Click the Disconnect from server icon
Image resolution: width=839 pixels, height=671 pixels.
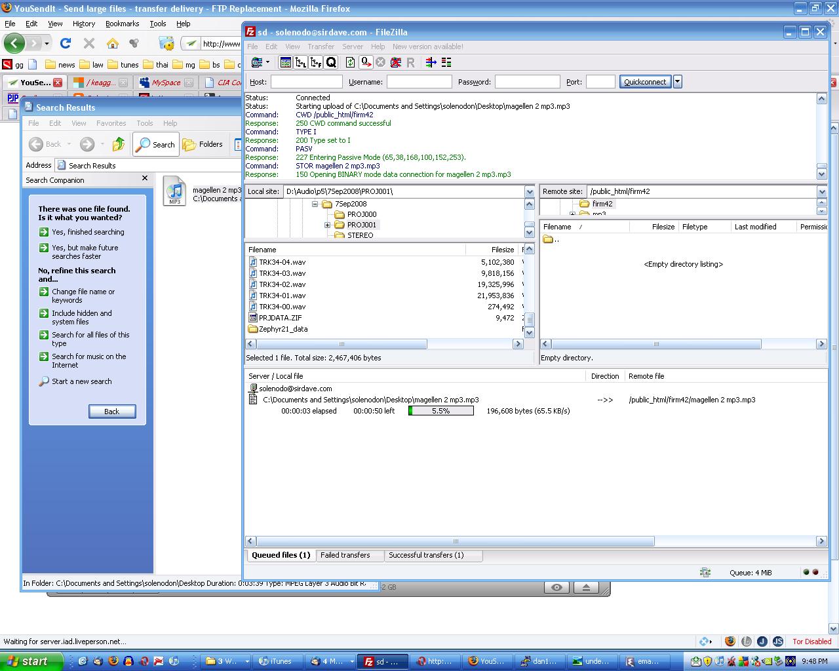click(396, 62)
